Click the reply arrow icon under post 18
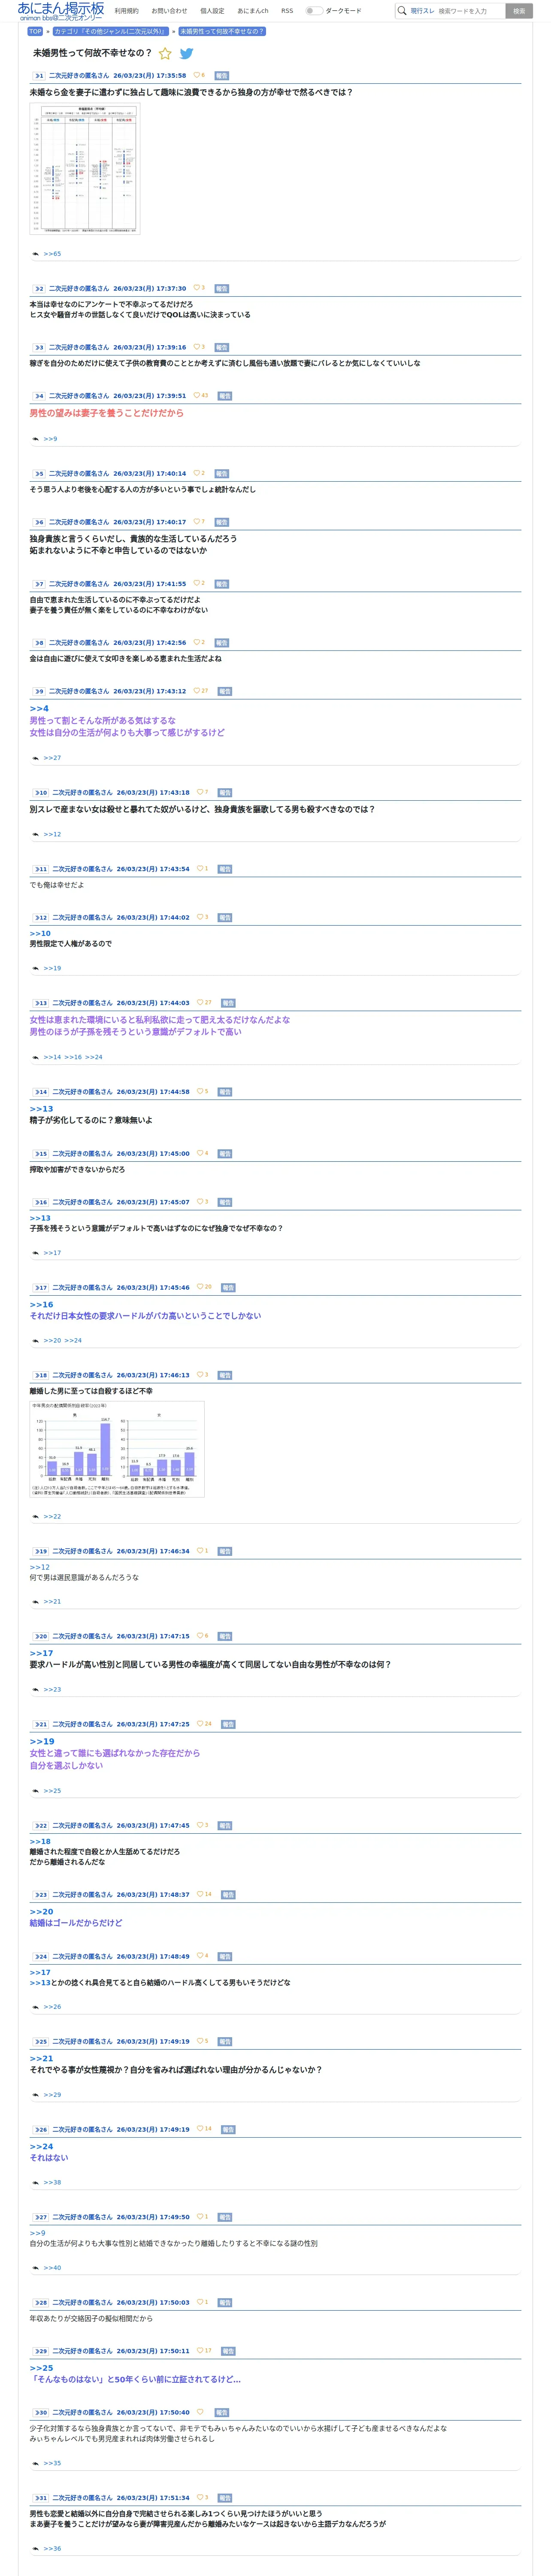551x2576 pixels. (36, 1517)
